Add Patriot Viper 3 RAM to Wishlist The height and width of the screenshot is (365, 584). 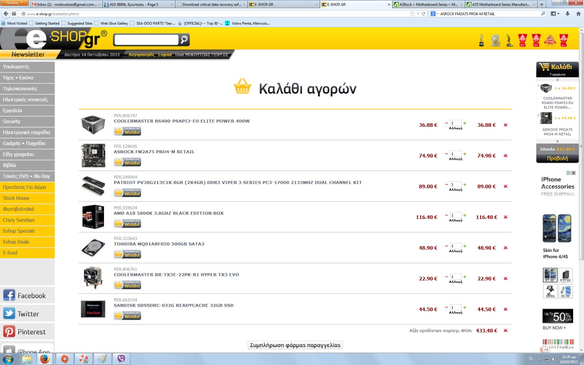[x=127, y=193]
